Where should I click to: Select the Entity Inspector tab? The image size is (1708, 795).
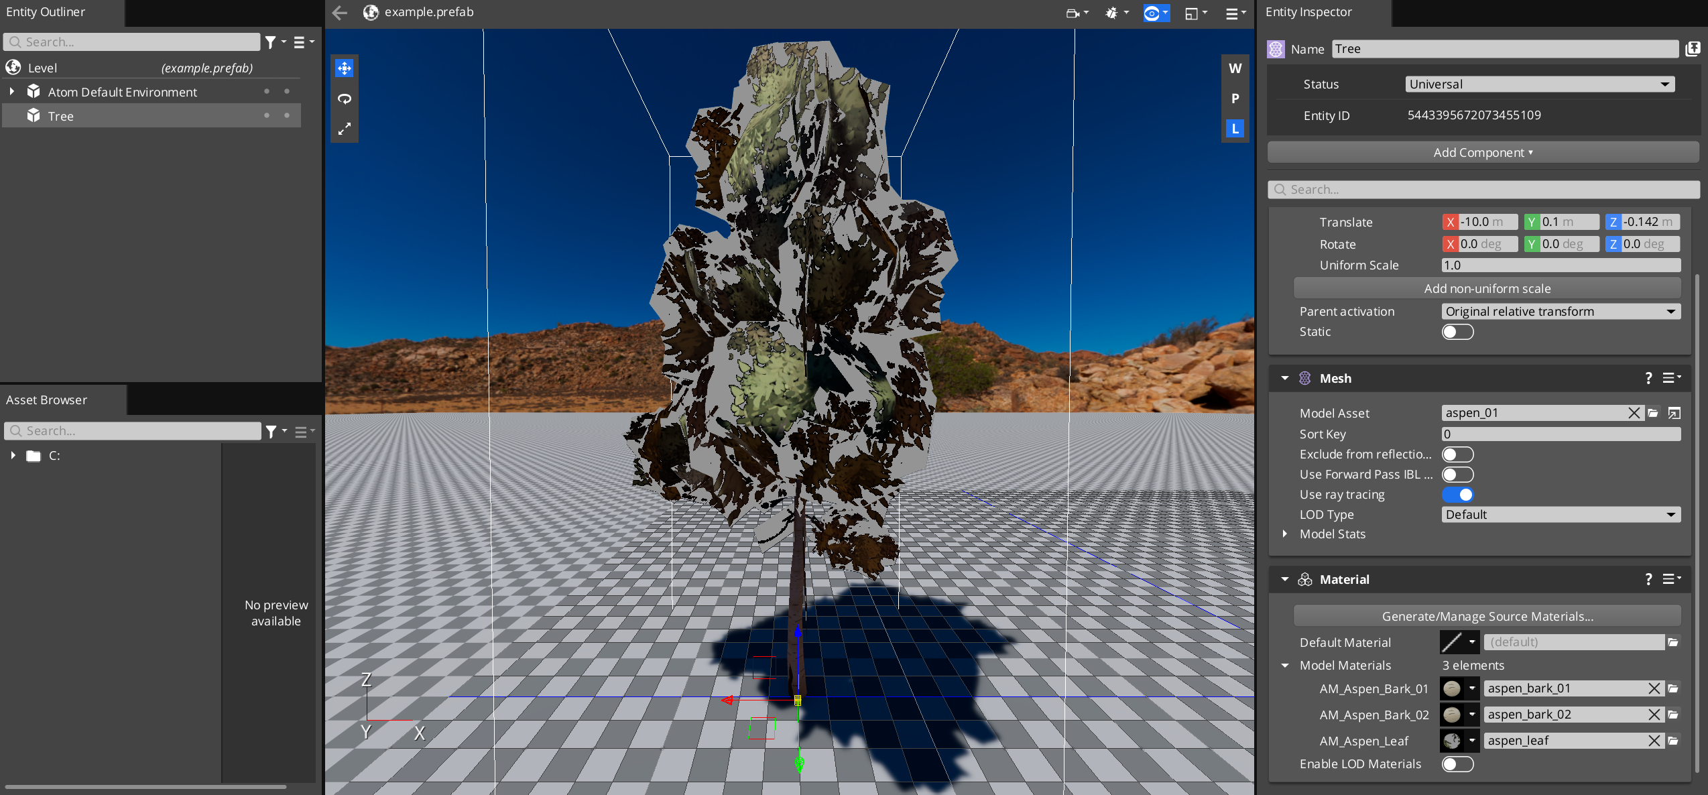1308,12
